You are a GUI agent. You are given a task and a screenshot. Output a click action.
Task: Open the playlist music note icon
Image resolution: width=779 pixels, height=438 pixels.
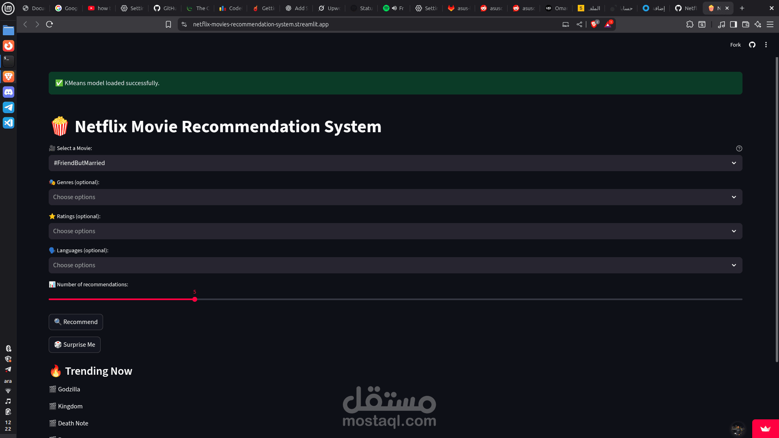coord(721,24)
